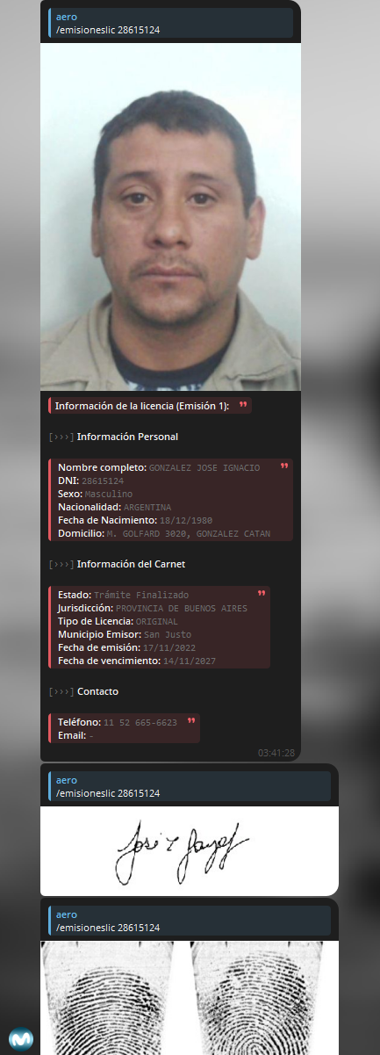Viewport: 380px width, 1055px height.
Task: Open the license portrait photo
Action: click(x=170, y=216)
